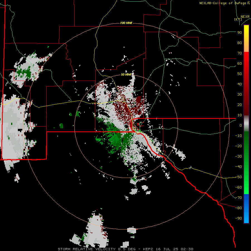
Task: Click the -70 value on the velocity scale
Action: tap(238, 198)
